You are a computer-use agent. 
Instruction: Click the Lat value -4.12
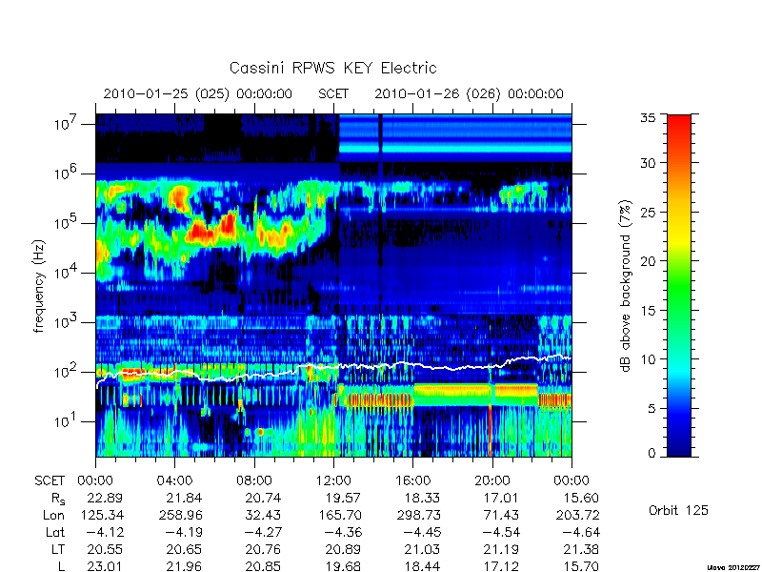[x=105, y=533]
